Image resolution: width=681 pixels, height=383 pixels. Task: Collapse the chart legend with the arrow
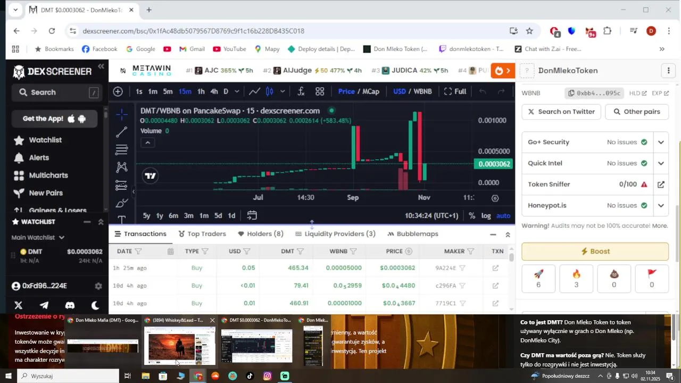(x=148, y=143)
